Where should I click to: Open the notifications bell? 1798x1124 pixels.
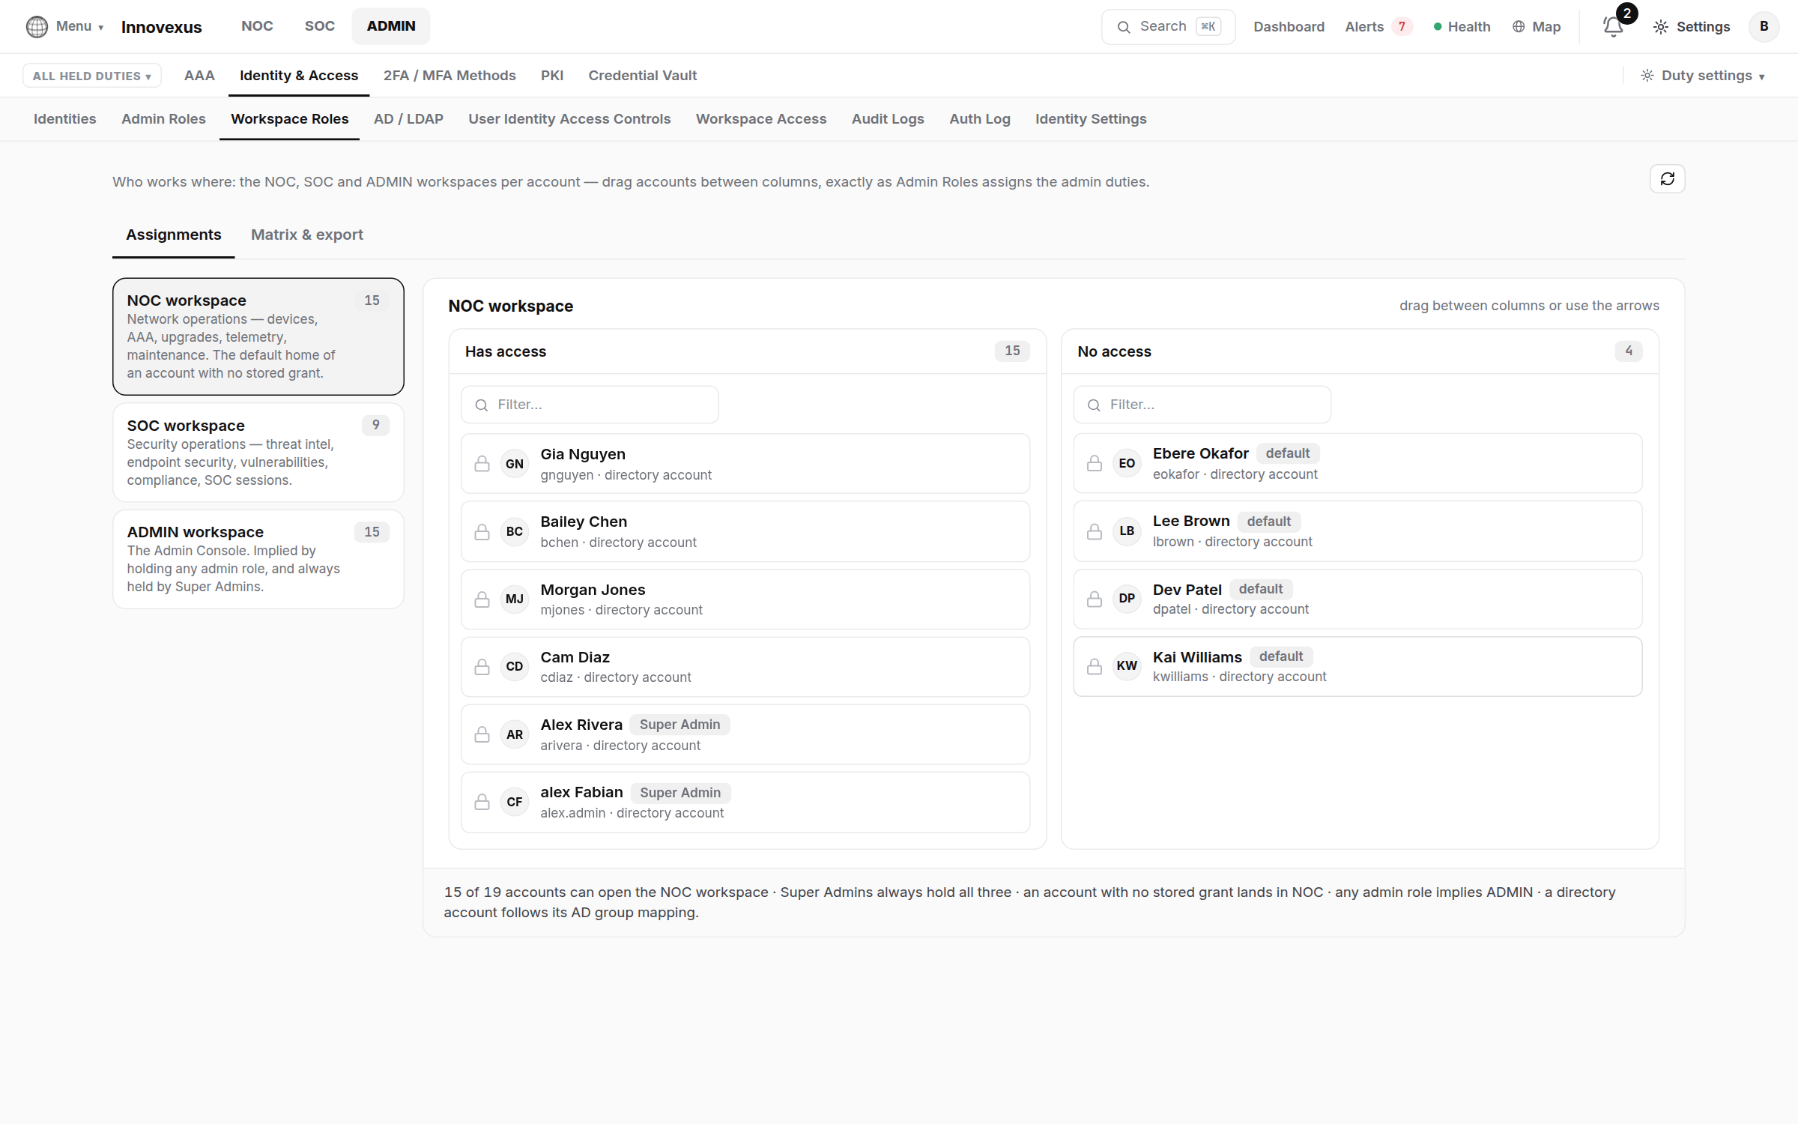pyautogui.click(x=1613, y=26)
